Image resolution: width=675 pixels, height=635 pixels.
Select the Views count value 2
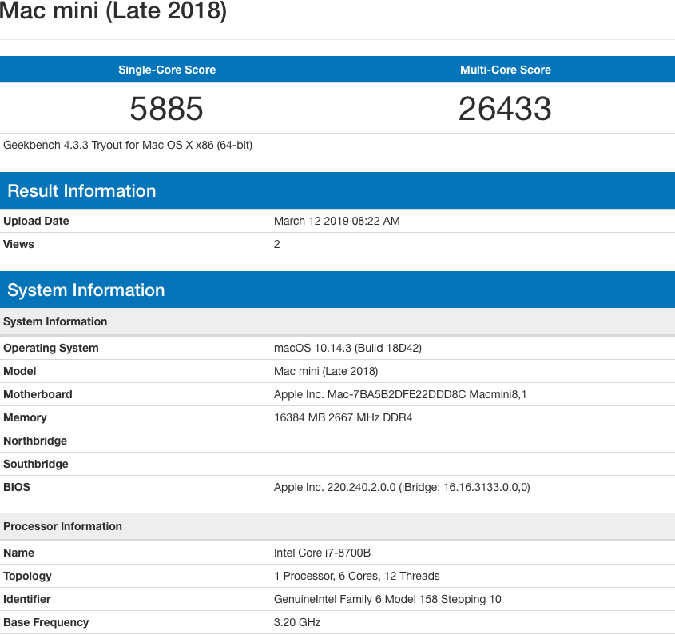click(x=277, y=245)
